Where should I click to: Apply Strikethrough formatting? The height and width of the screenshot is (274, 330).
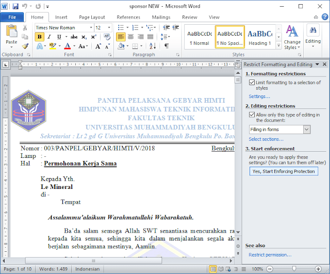(x=74, y=37)
